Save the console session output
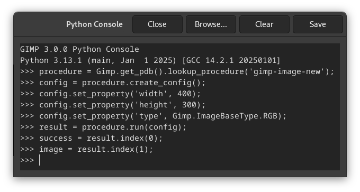This screenshot has width=360, height=192. [x=318, y=24]
